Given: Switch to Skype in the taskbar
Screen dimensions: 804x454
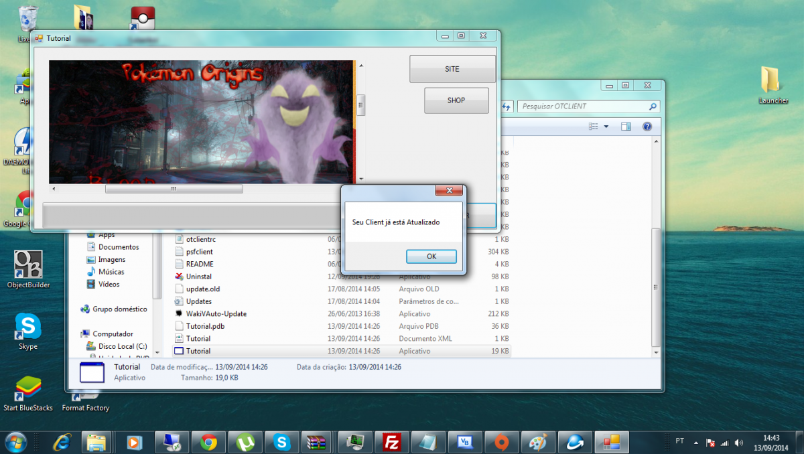Looking at the screenshot, I should coord(281,442).
